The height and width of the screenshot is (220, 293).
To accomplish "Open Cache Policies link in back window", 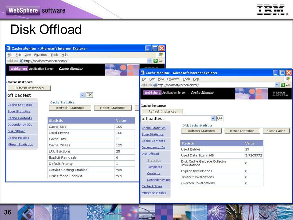I will pyautogui.click(x=18, y=138).
